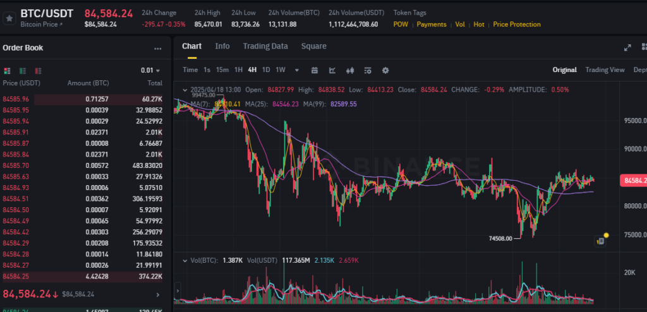Select the Time line interval

click(190, 69)
